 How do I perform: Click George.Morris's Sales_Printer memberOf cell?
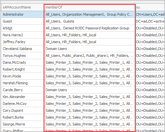pos(89,124)
